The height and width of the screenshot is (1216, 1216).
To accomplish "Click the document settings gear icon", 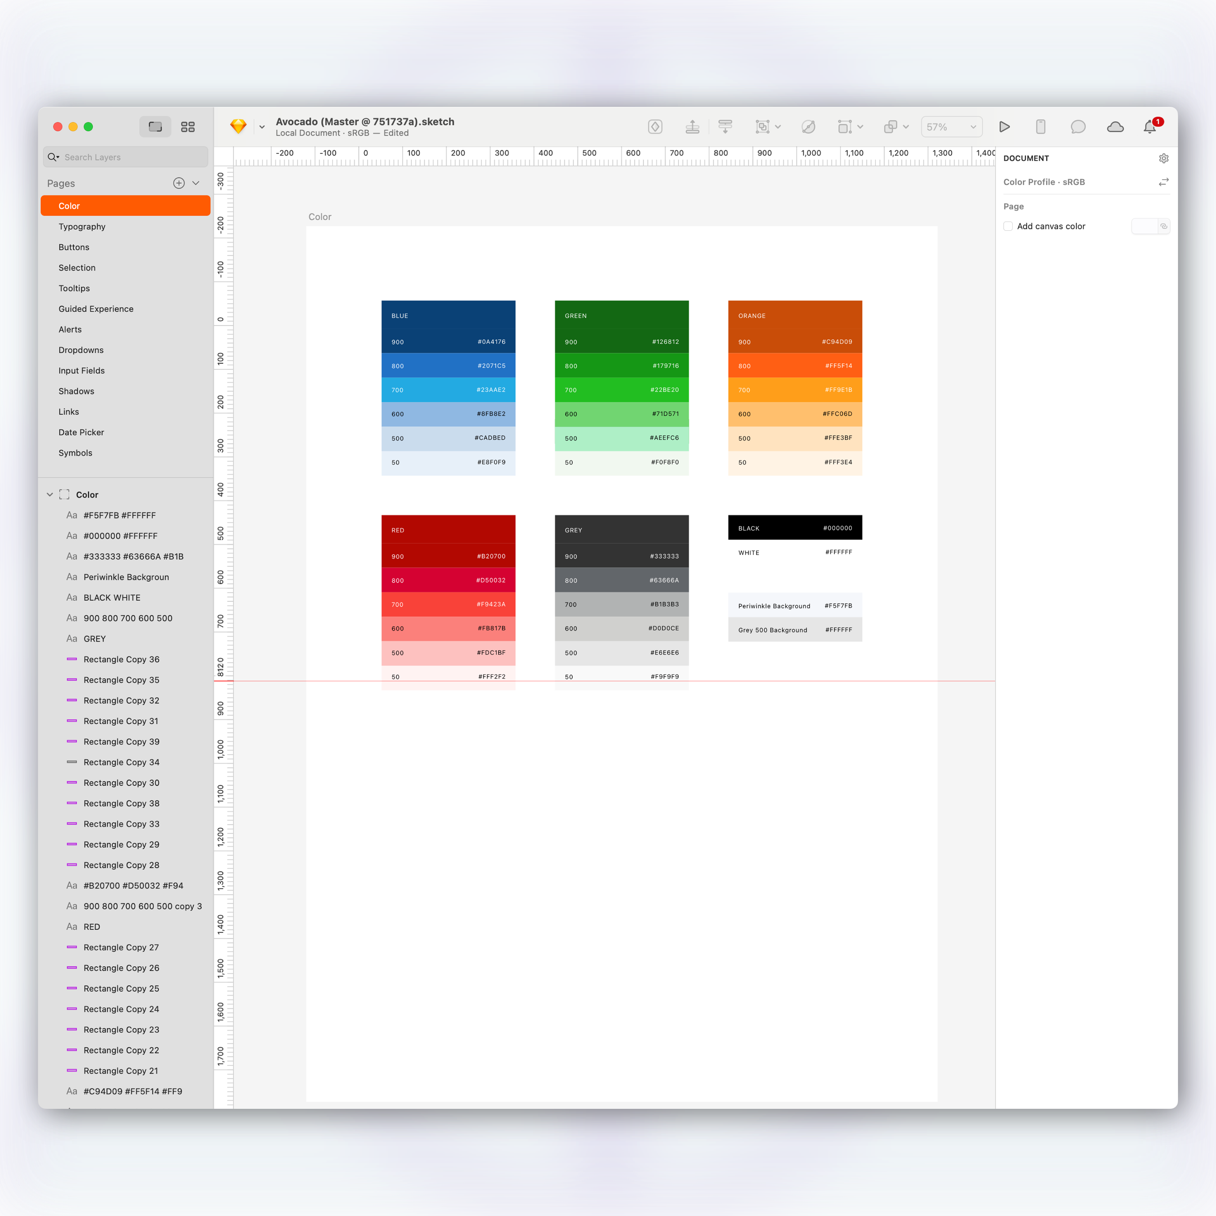I will coord(1163,158).
